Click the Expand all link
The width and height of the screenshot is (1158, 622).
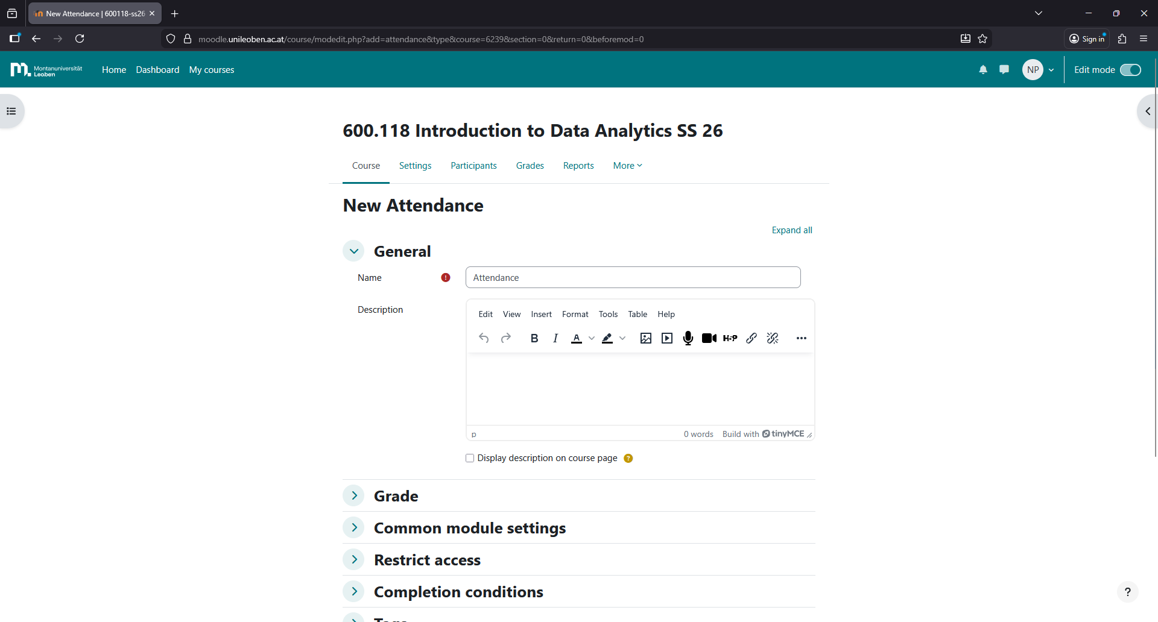point(791,230)
